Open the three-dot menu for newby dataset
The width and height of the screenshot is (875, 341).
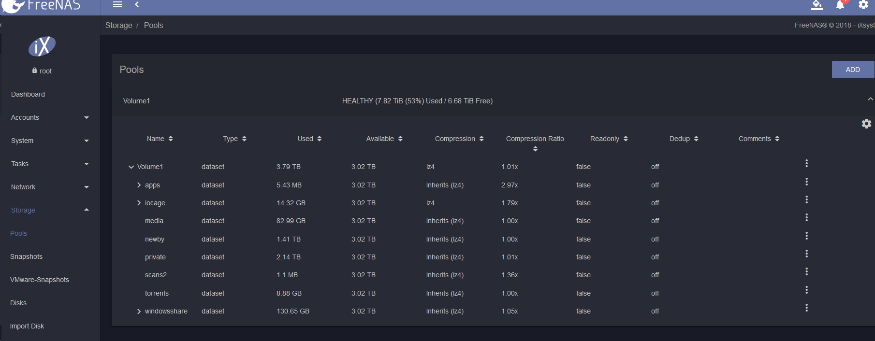[x=806, y=236]
